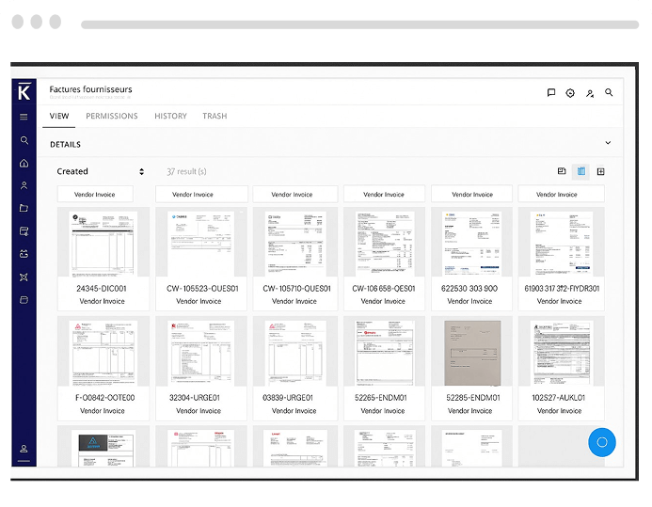Click the blue floating action button
The image size is (652, 507).
(602, 442)
